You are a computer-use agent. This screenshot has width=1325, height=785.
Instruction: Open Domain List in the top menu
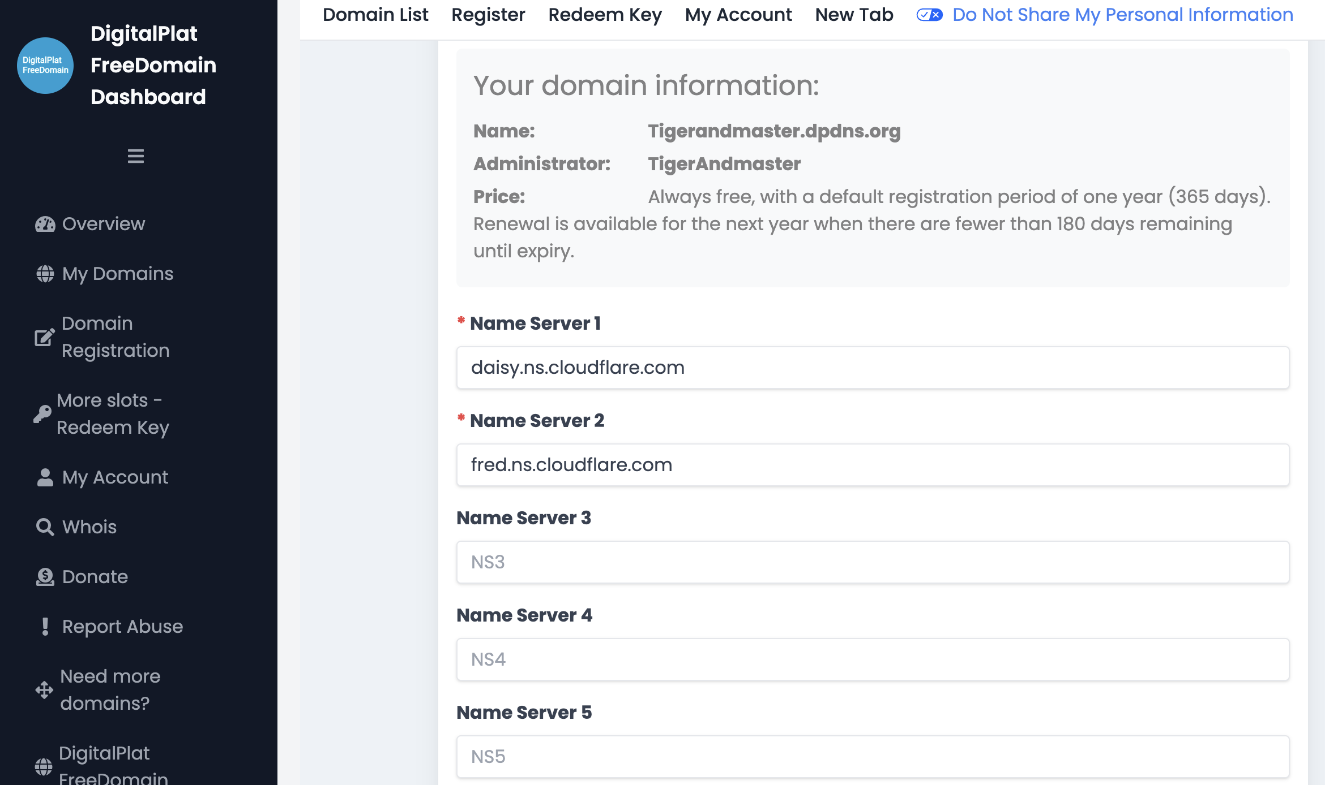click(375, 15)
